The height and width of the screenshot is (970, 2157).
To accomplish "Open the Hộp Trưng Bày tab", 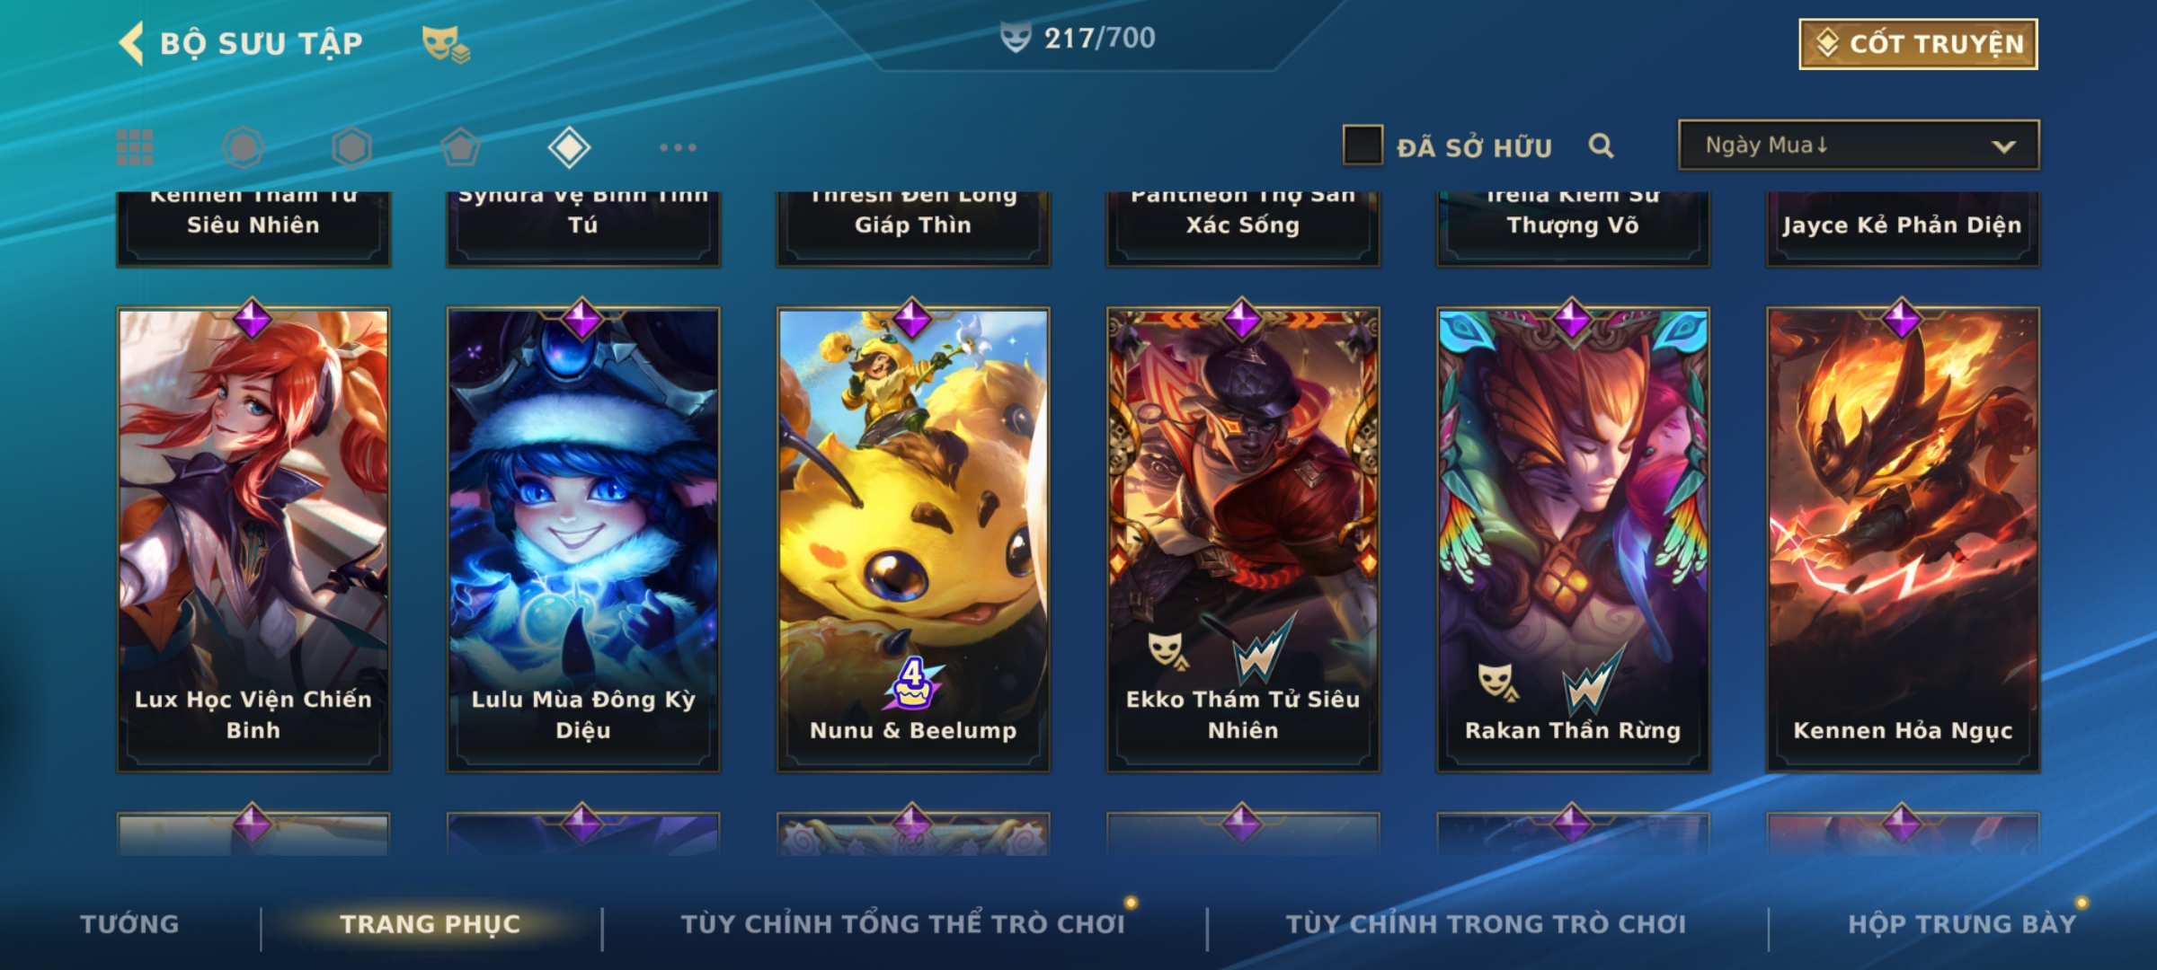I will pyautogui.click(x=1962, y=924).
